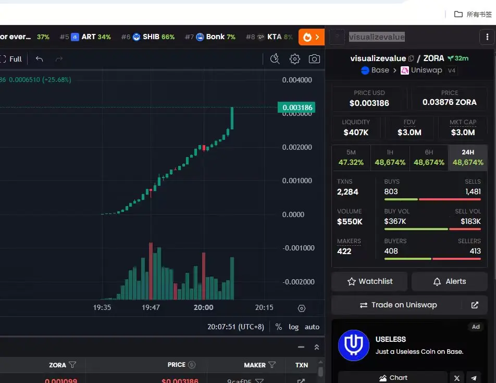Click the LIQUIDITY value $407K

point(356,133)
